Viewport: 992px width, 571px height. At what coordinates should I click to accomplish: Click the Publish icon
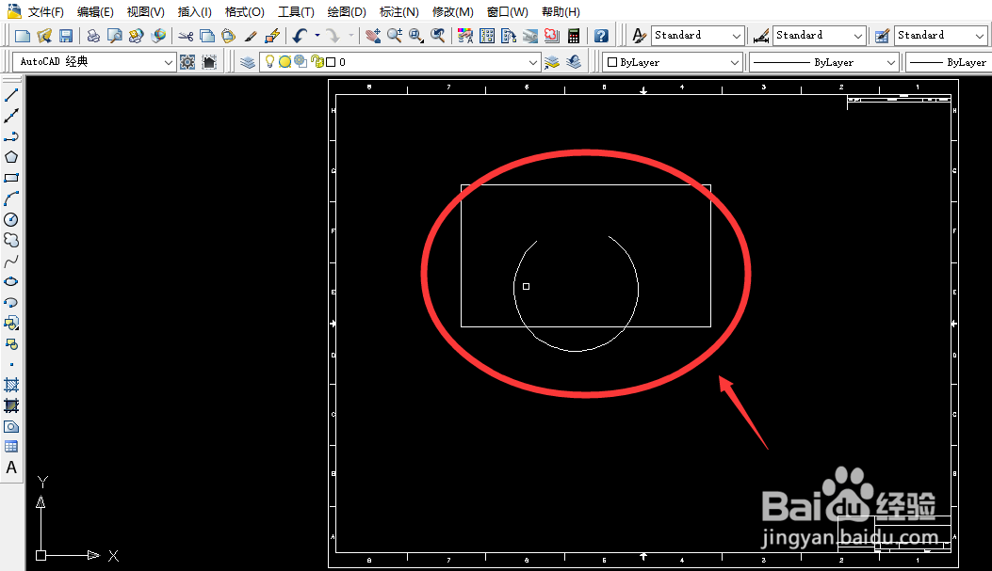[x=136, y=36]
